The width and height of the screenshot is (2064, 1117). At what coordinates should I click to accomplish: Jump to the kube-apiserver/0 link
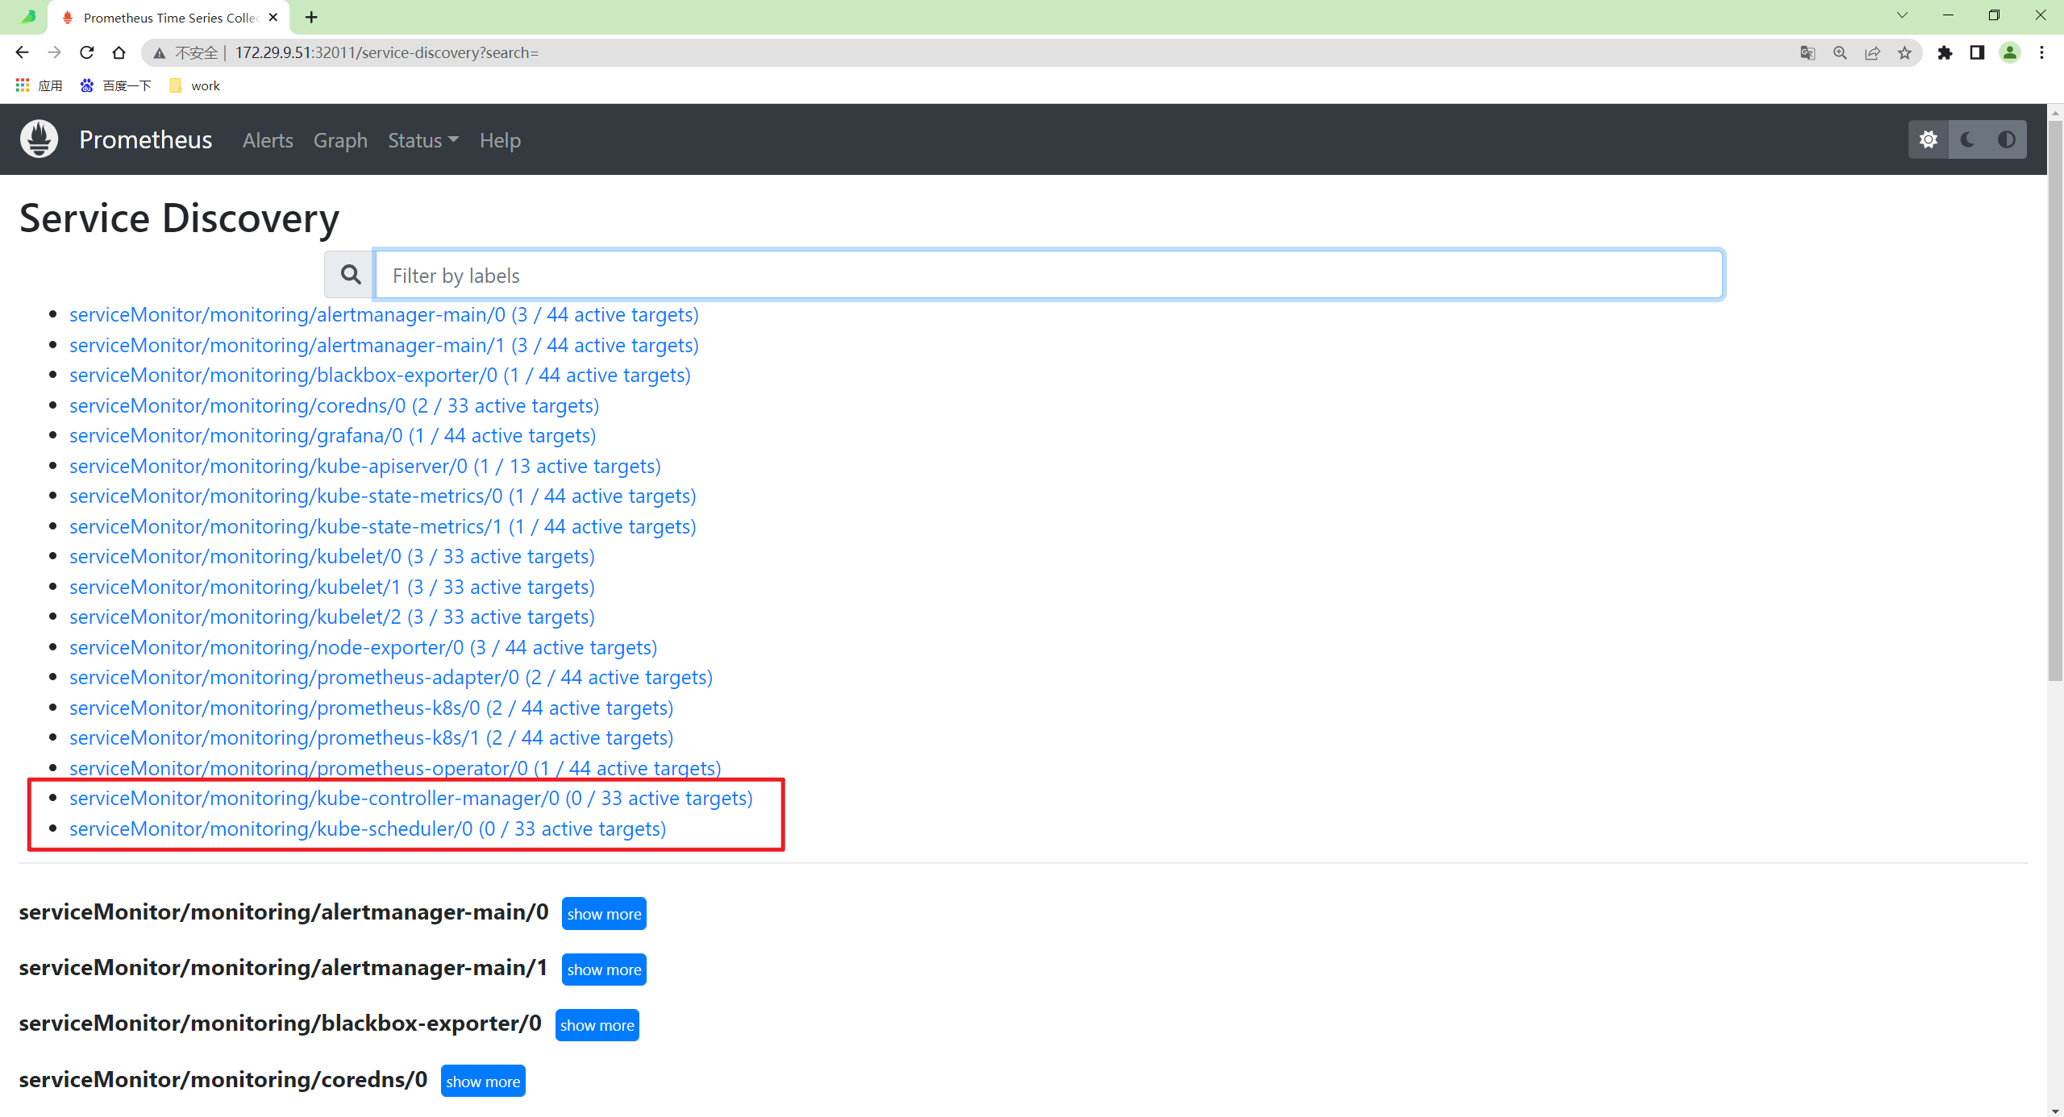pyautogui.click(x=365, y=466)
